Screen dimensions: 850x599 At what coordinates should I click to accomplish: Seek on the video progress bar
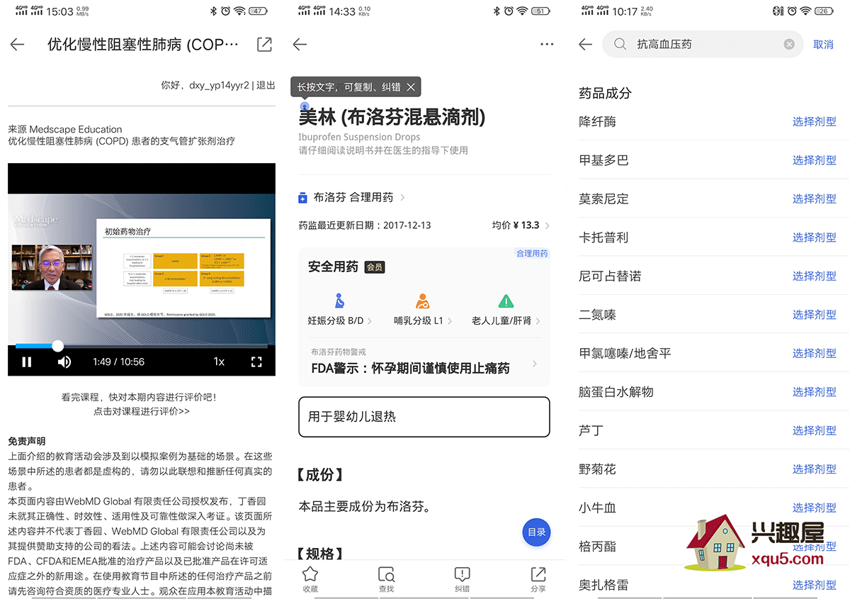click(x=142, y=346)
